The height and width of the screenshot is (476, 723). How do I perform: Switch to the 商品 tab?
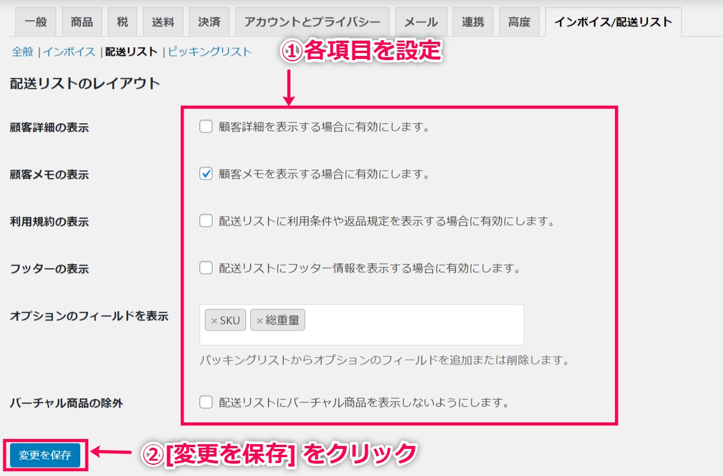[x=81, y=22]
